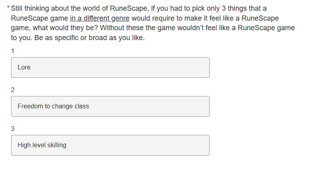The height and width of the screenshot is (175, 310).
Task: Click the word "Freedom" in the second answer
Action: (30, 106)
